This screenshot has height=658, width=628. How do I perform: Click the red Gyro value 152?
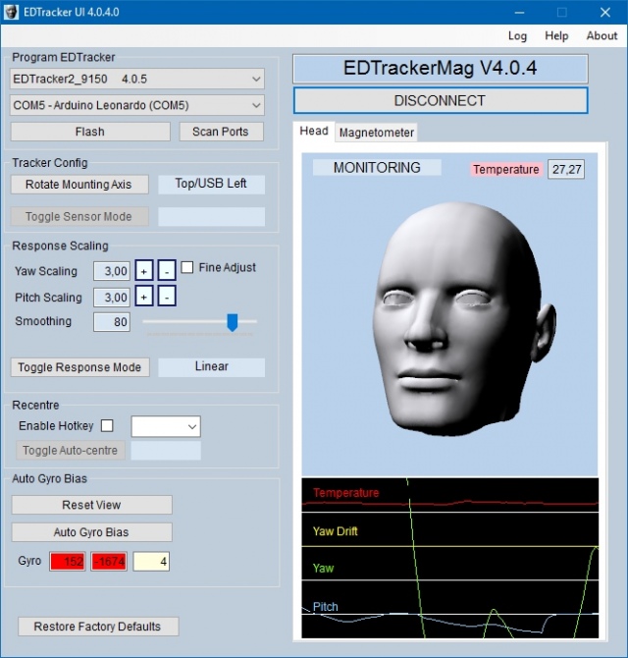68,562
